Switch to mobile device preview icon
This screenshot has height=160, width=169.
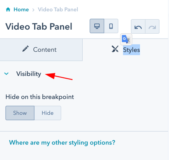(111, 26)
